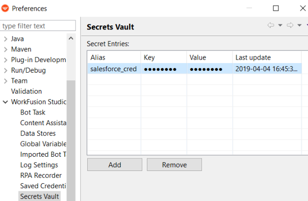Select the Validation preferences item

(x=27, y=92)
